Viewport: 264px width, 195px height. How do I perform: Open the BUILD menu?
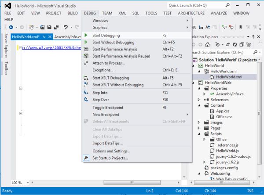point(73,13)
